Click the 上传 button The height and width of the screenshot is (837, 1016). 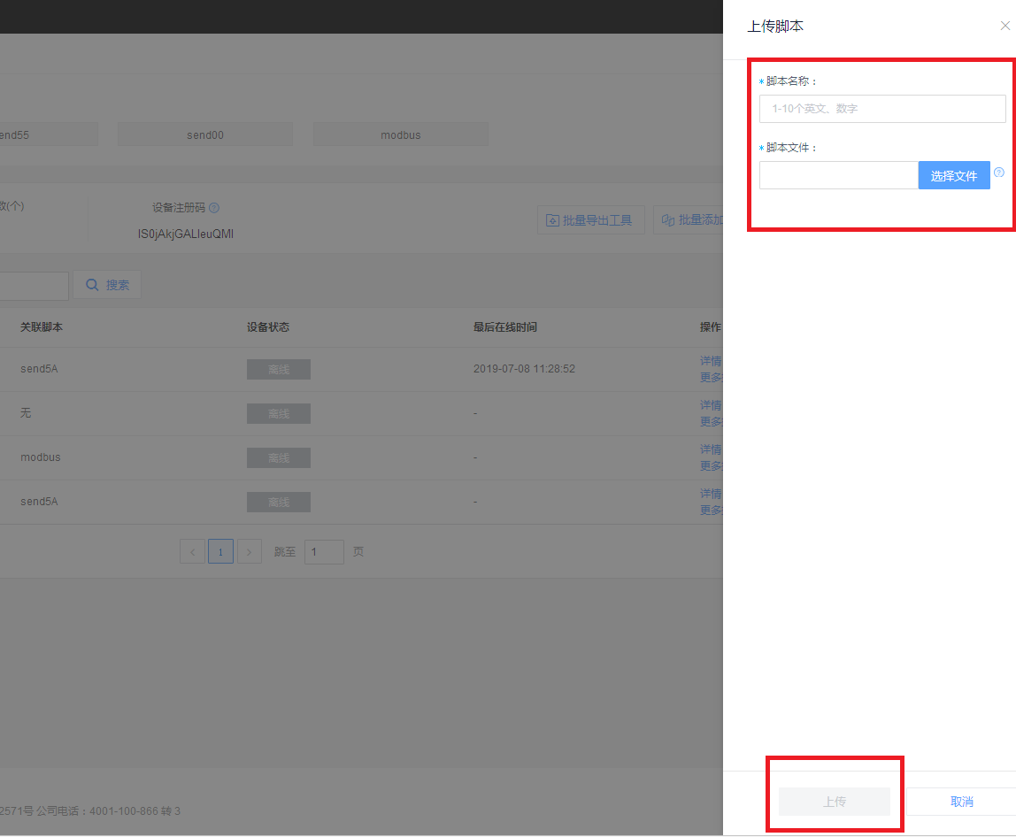(834, 802)
